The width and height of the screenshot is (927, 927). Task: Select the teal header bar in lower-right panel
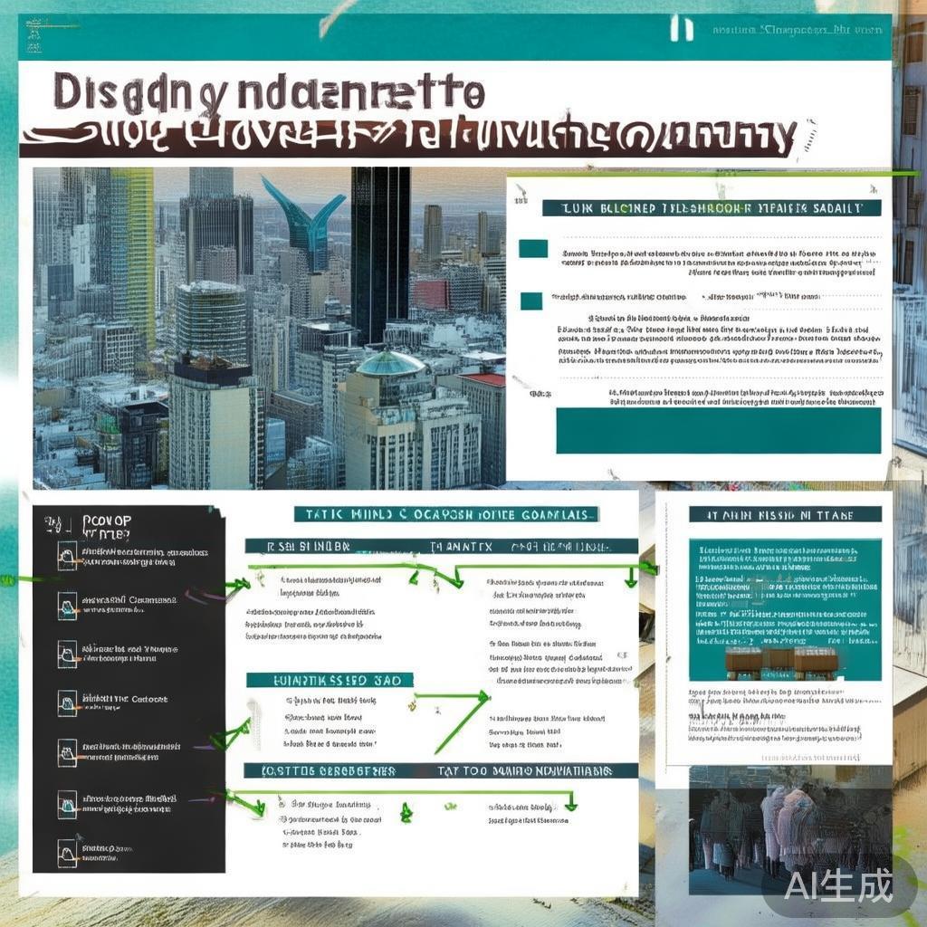point(784,514)
